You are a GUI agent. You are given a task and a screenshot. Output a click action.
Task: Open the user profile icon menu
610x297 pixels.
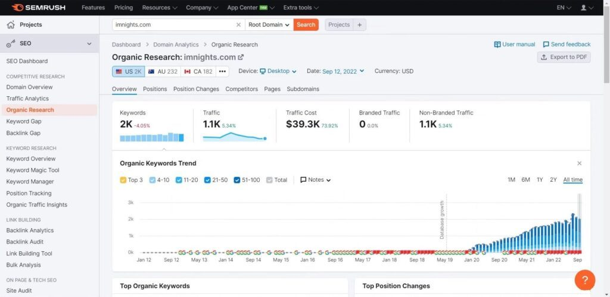[587, 7]
